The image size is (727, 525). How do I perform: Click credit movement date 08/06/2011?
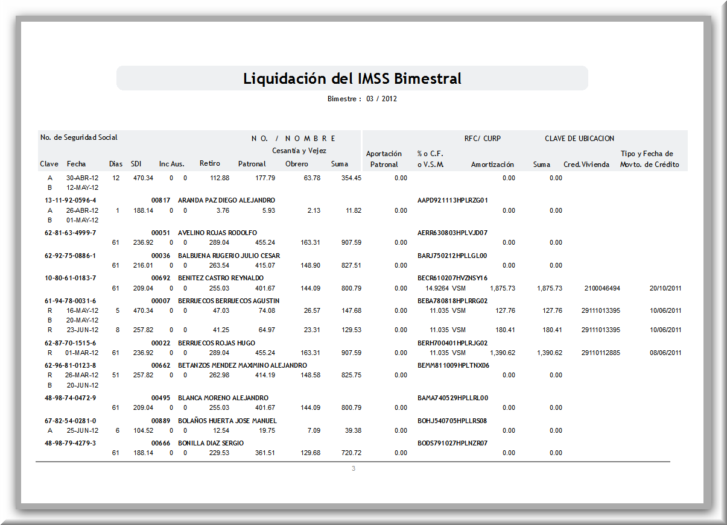(665, 353)
